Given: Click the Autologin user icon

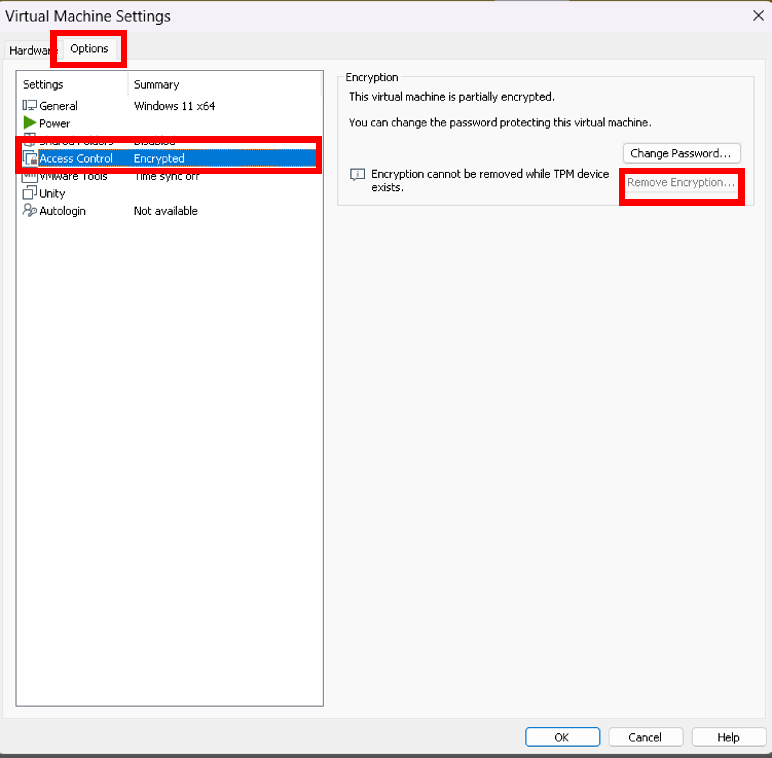Looking at the screenshot, I should 29,211.
